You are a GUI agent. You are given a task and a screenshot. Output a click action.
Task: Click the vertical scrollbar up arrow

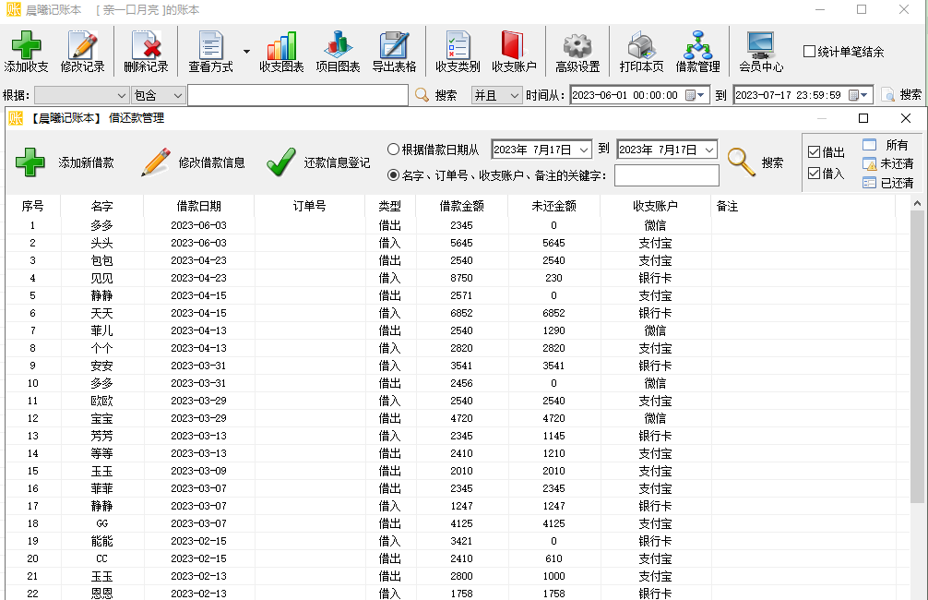pos(917,203)
